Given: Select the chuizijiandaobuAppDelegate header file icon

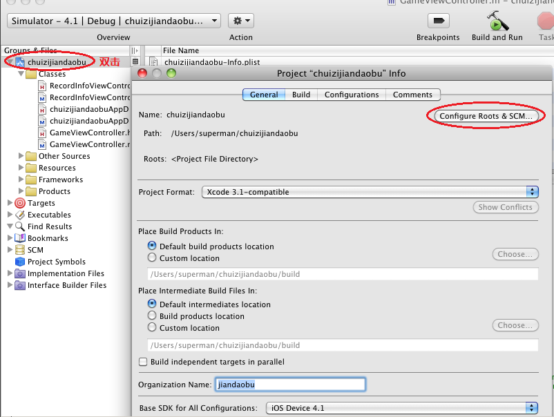Looking at the screenshot, I should (x=42, y=109).
